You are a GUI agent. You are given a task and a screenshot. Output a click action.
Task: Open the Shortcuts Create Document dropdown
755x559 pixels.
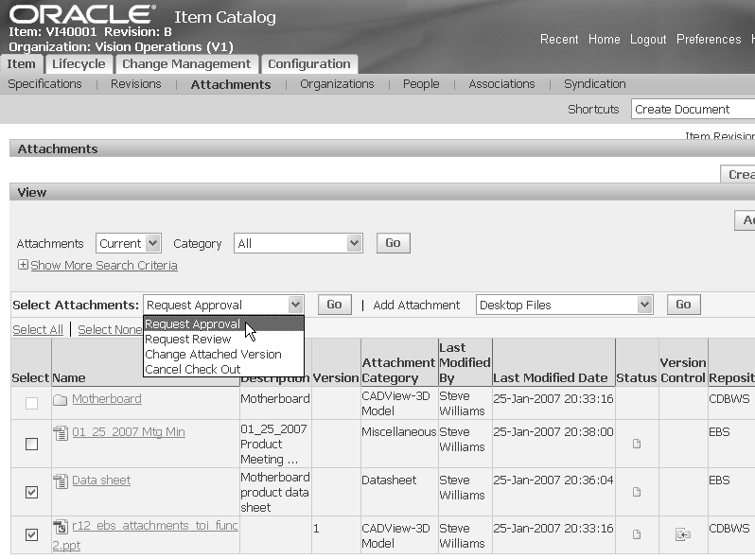[x=693, y=110]
